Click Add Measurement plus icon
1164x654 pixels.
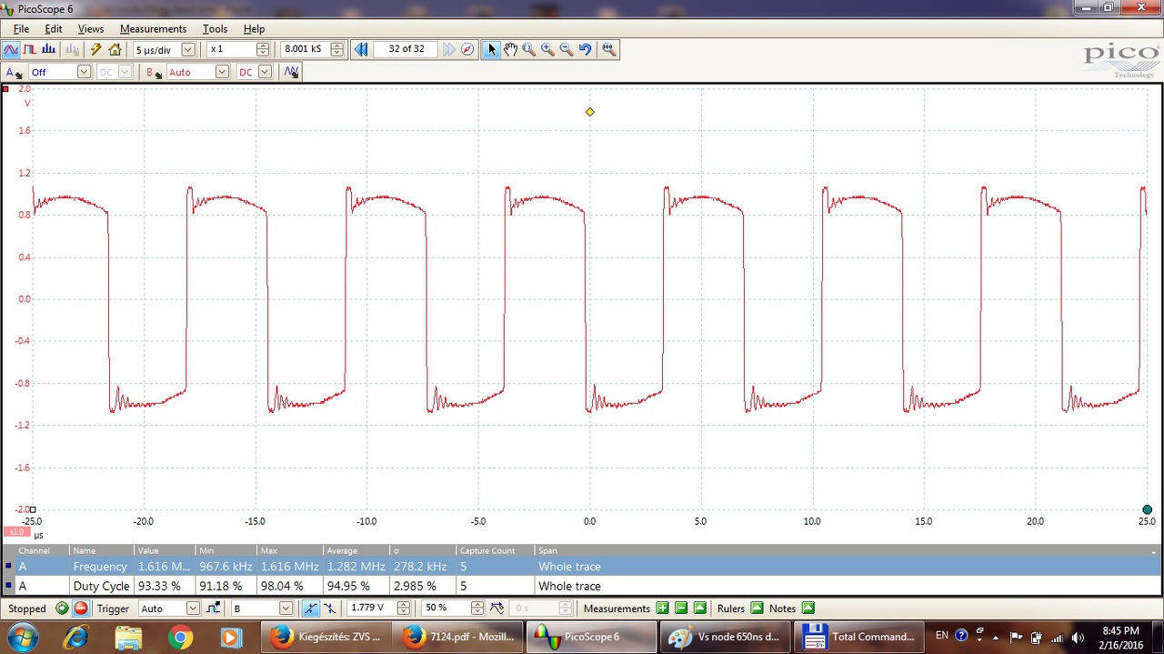(x=662, y=609)
